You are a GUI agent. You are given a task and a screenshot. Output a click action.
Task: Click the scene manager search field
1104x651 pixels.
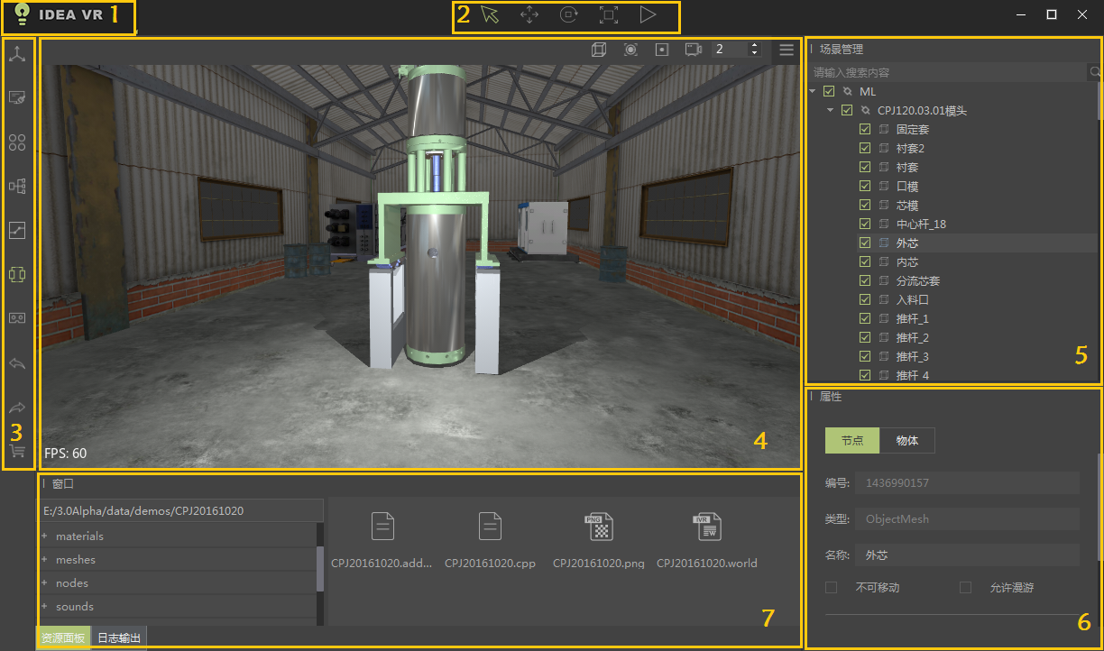pos(947,72)
